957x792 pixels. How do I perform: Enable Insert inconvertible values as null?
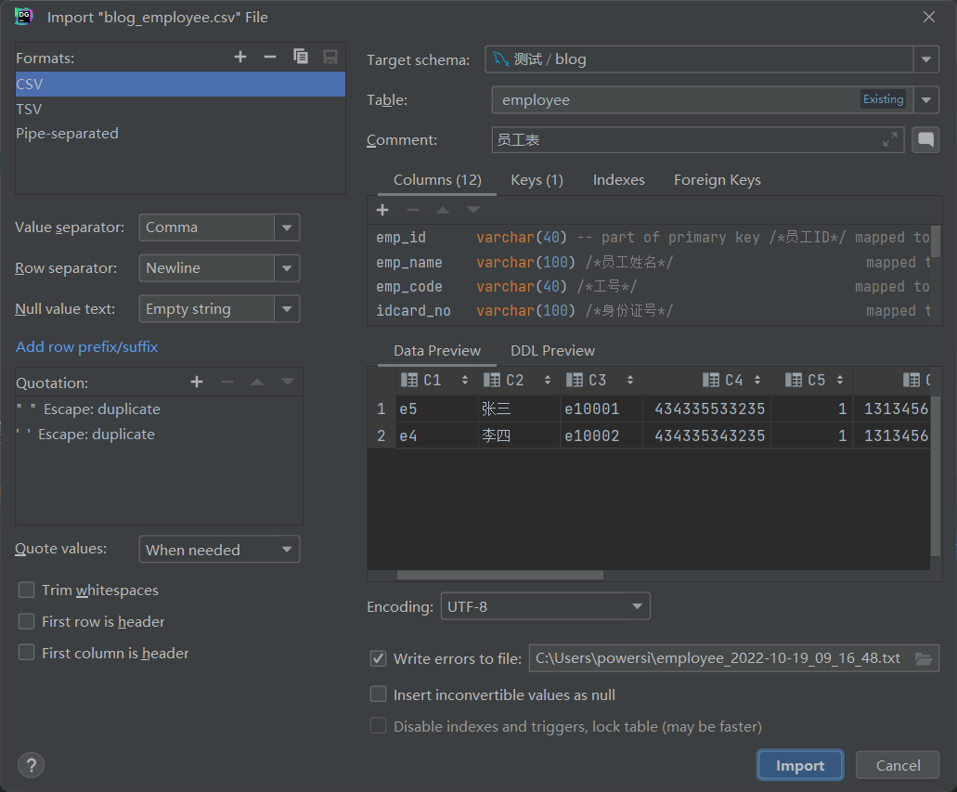coord(379,695)
